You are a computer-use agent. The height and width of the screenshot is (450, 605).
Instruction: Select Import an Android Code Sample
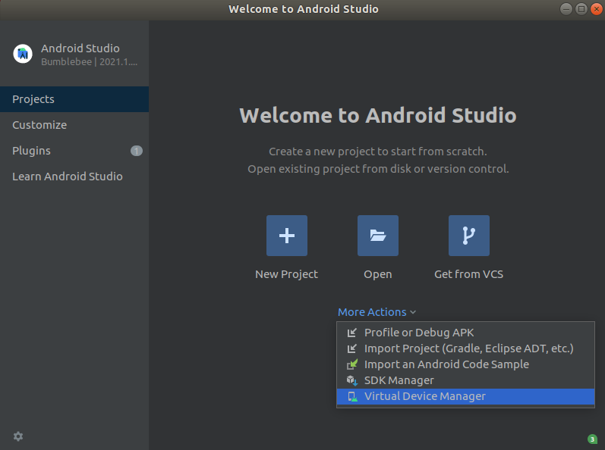click(x=465, y=364)
